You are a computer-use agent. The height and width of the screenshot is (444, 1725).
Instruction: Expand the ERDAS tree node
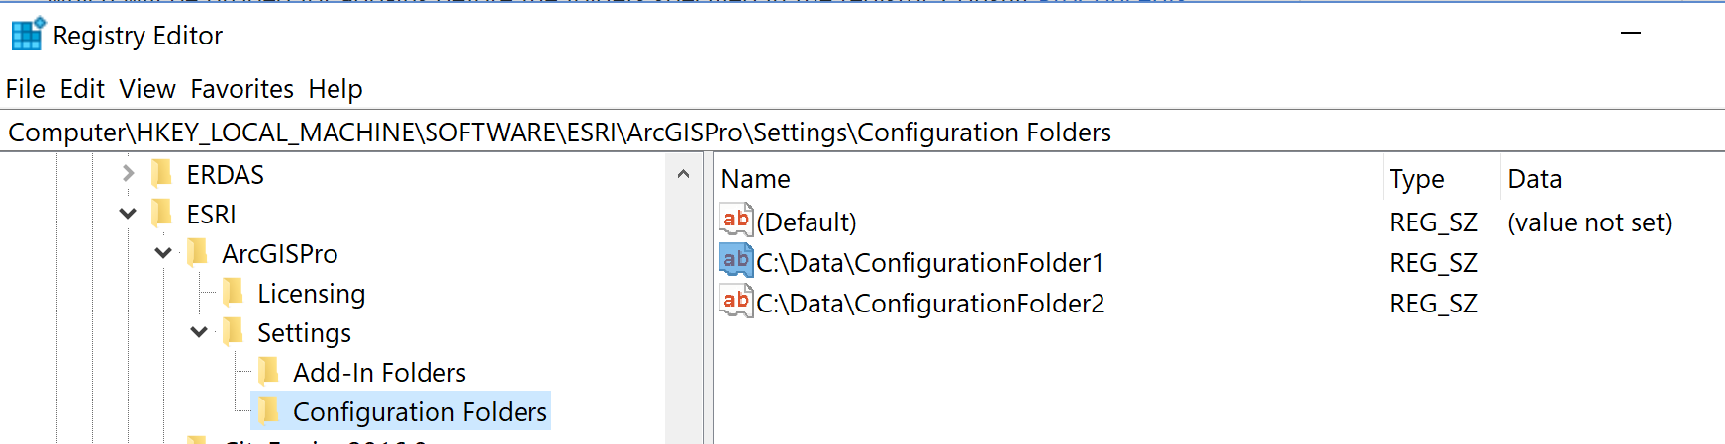pyautogui.click(x=128, y=174)
